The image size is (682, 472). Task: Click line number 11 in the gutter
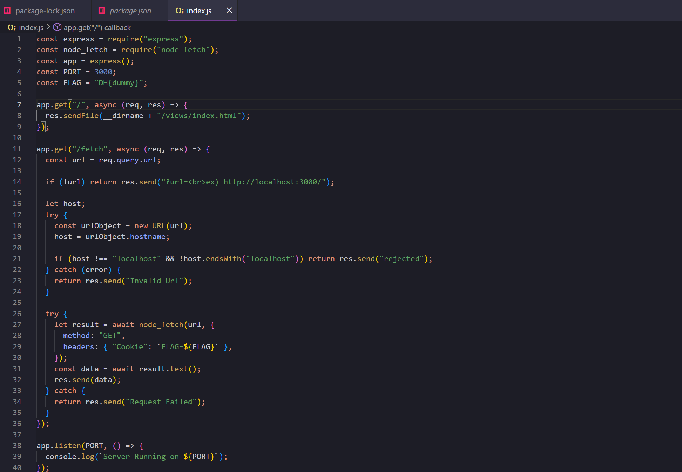pyautogui.click(x=17, y=149)
